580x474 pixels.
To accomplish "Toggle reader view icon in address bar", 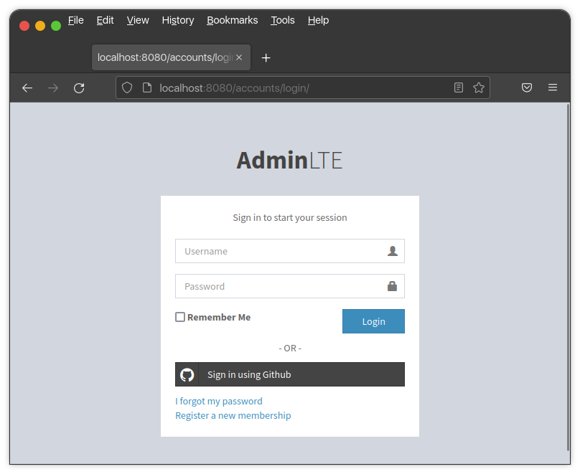I will tap(458, 87).
